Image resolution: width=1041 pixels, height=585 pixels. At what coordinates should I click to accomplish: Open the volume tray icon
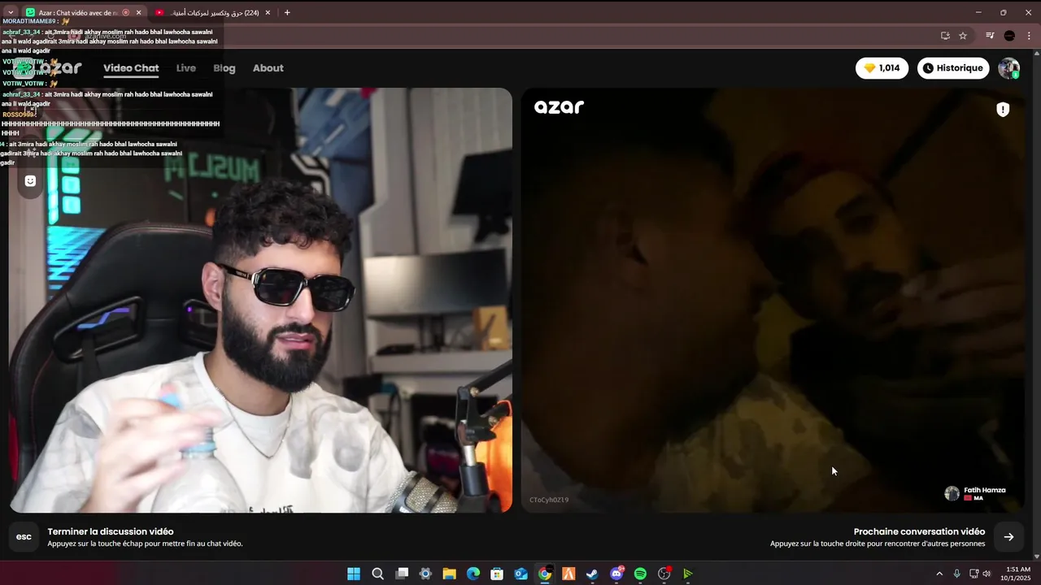(987, 574)
